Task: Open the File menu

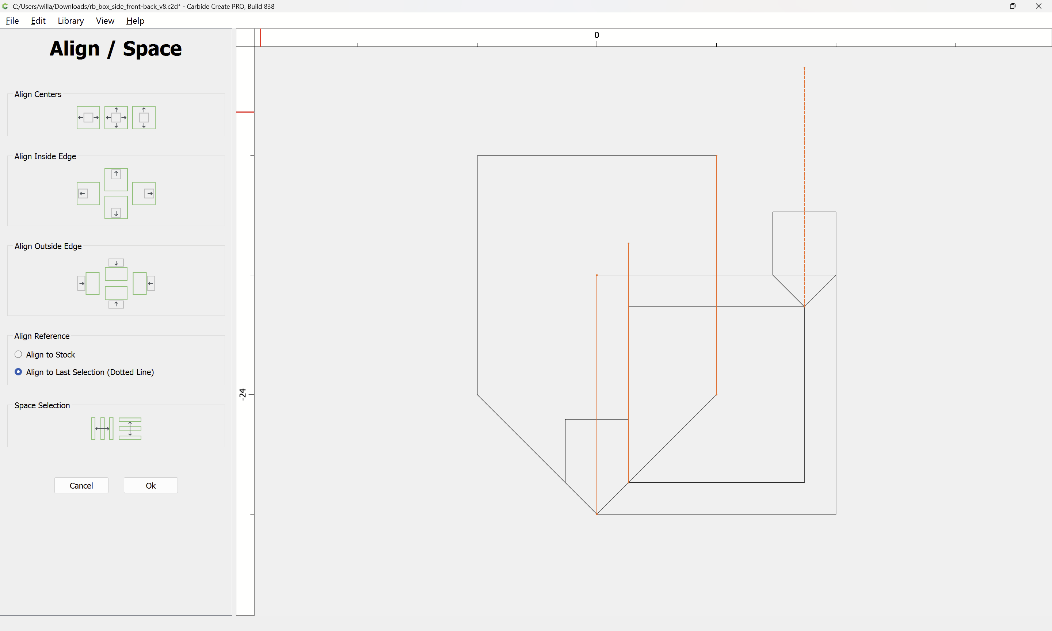Action: point(12,21)
